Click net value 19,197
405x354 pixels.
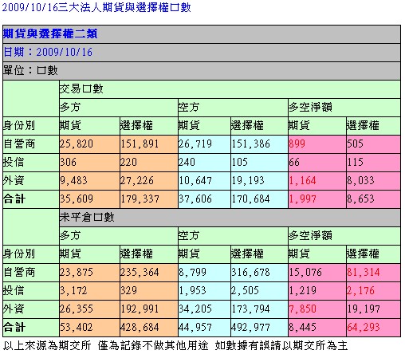(x=364, y=309)
